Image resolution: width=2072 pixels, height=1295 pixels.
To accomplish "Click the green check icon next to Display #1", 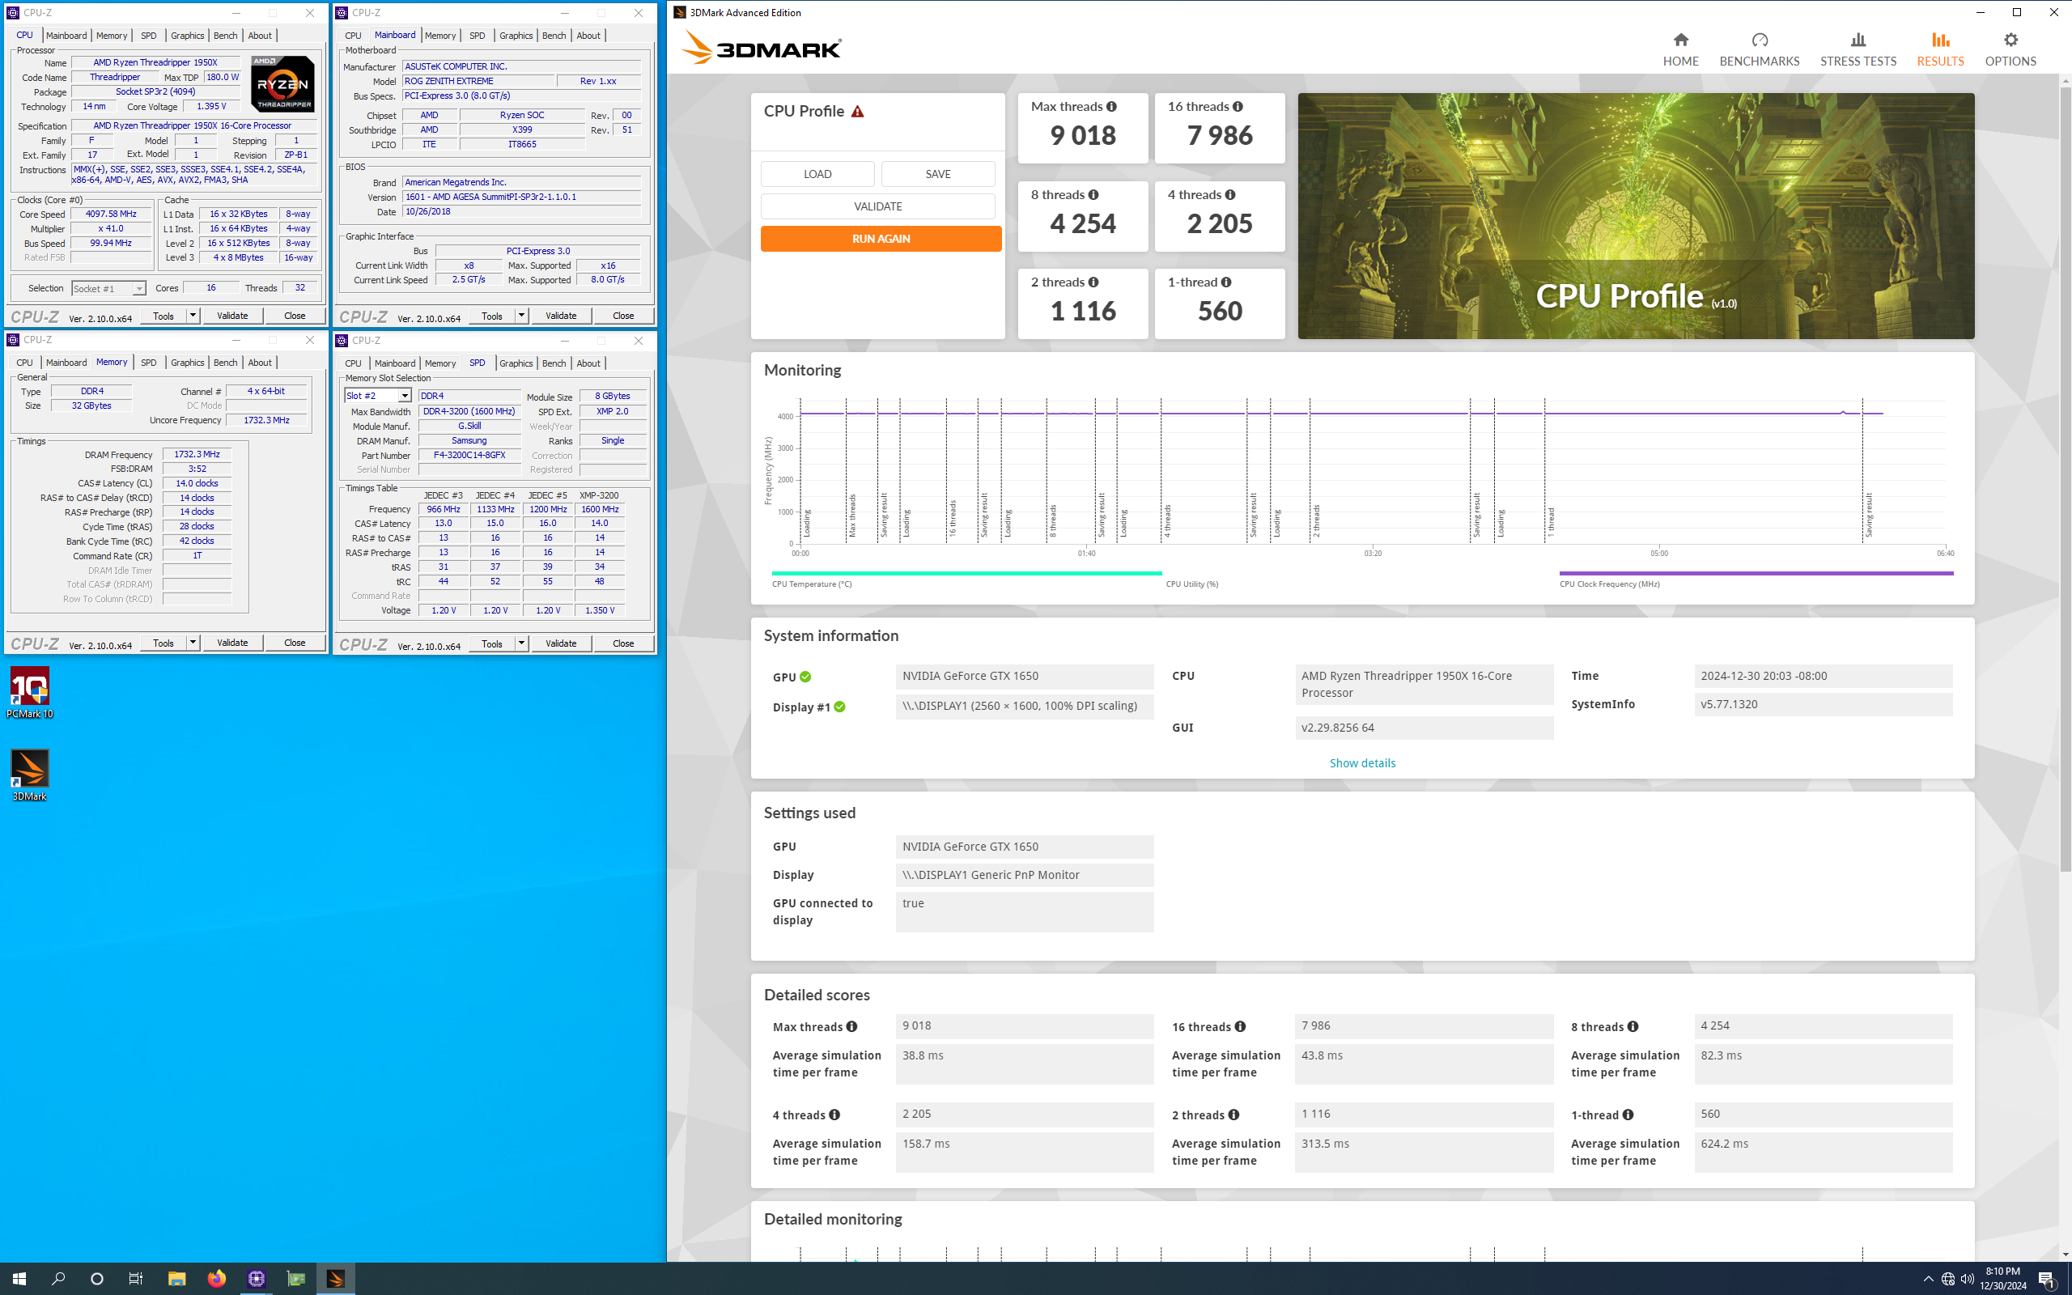I will click(839, 707).
